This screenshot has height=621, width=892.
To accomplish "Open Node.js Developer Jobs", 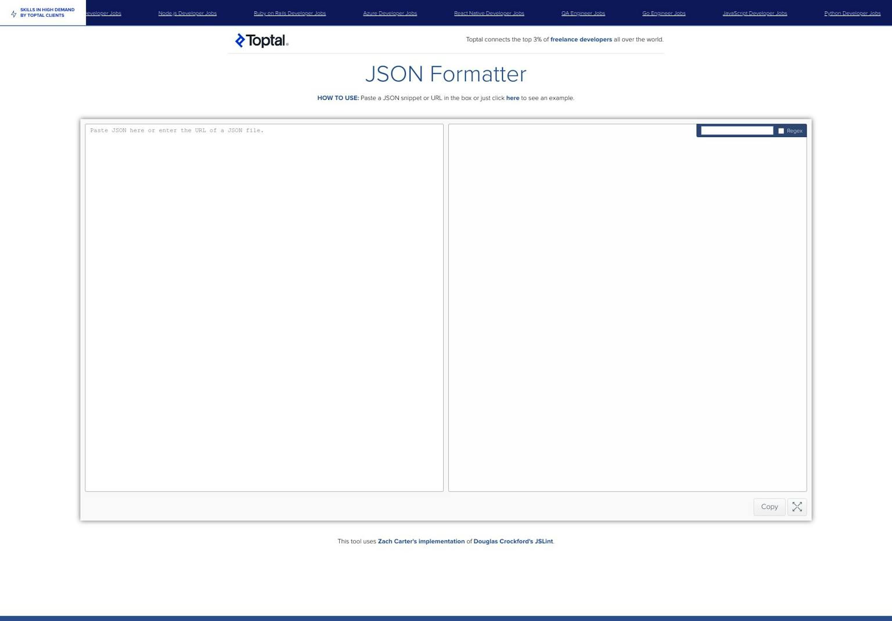I will pyautogui.click(x=187, y=13).
